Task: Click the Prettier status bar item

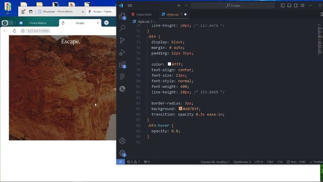Action: [x=316, y=162]
